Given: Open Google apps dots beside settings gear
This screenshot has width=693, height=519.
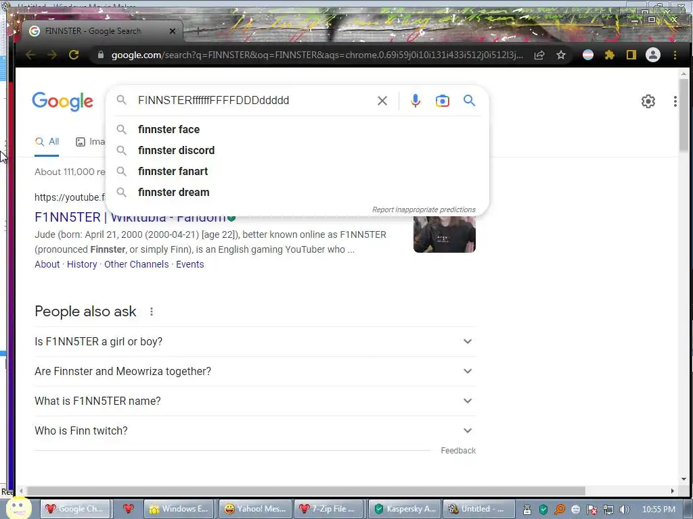Looking at the screenshot, I should [675, 101].
